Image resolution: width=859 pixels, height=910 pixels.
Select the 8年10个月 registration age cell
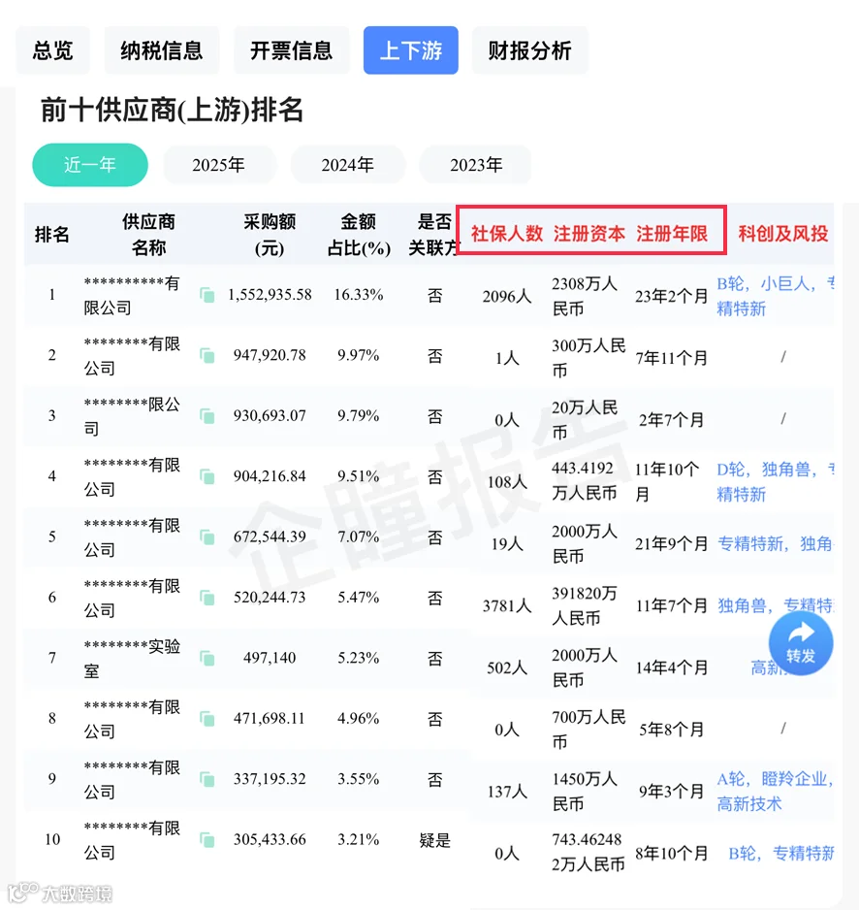672,853
